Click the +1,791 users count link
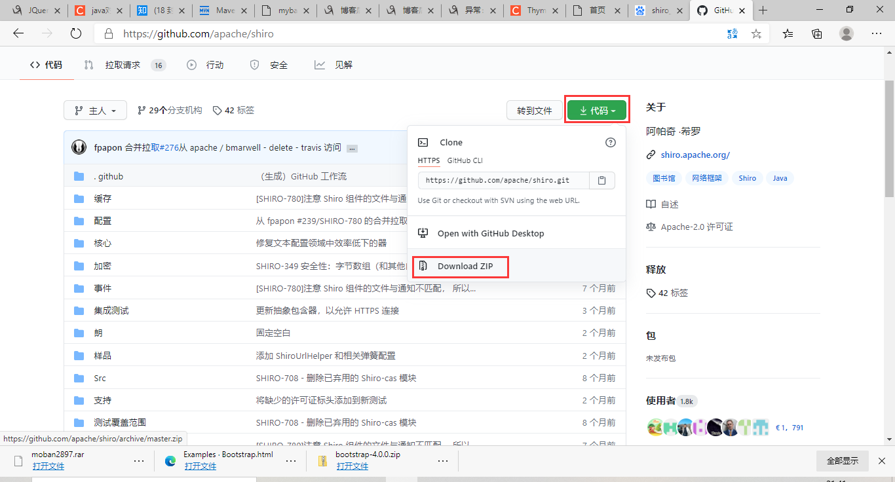The image size is (895, 482). click(x=790, y=428)
